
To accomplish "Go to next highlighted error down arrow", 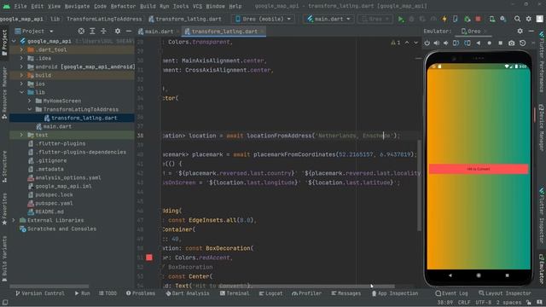I will coord(415,43).
